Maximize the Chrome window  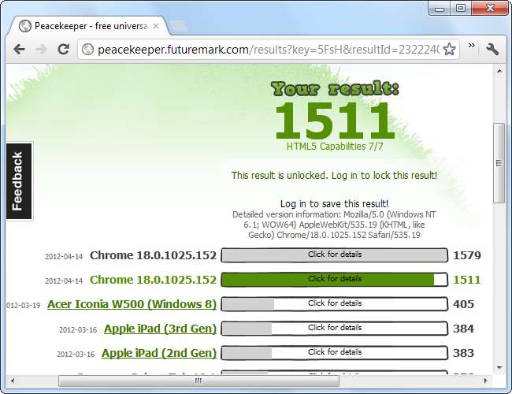[461, 8]
